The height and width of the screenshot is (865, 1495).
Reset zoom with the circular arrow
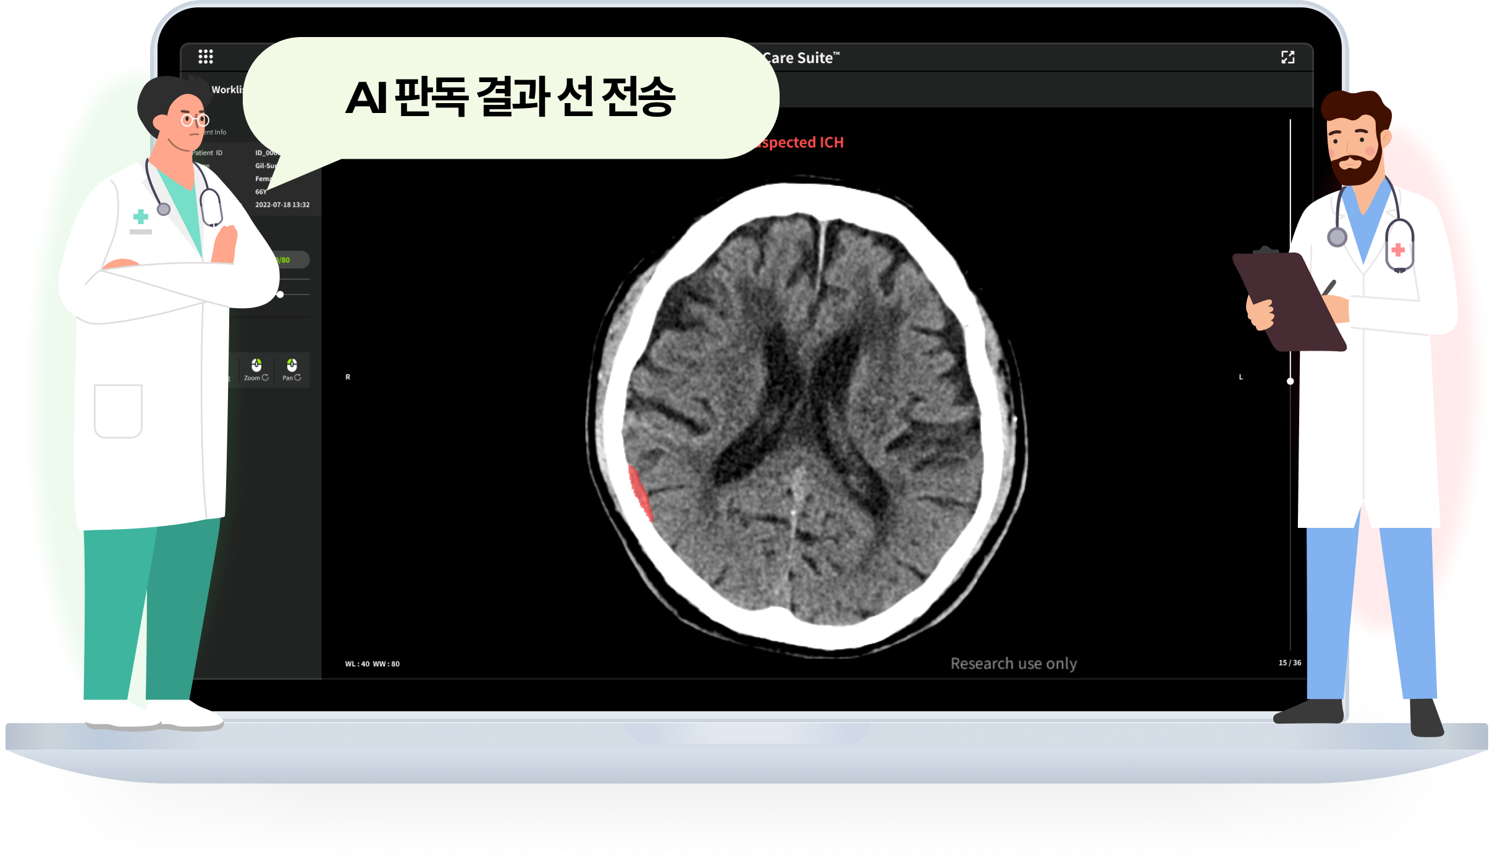(x=266, y=378)
